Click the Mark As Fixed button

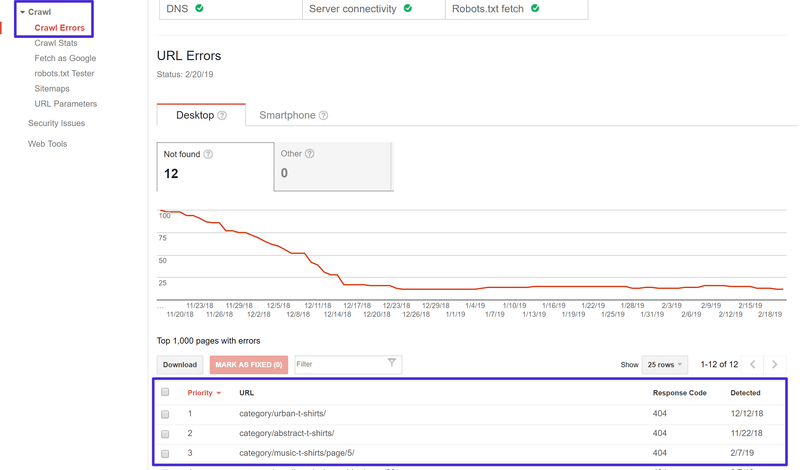pyautogui.click(x=249, y=364)
